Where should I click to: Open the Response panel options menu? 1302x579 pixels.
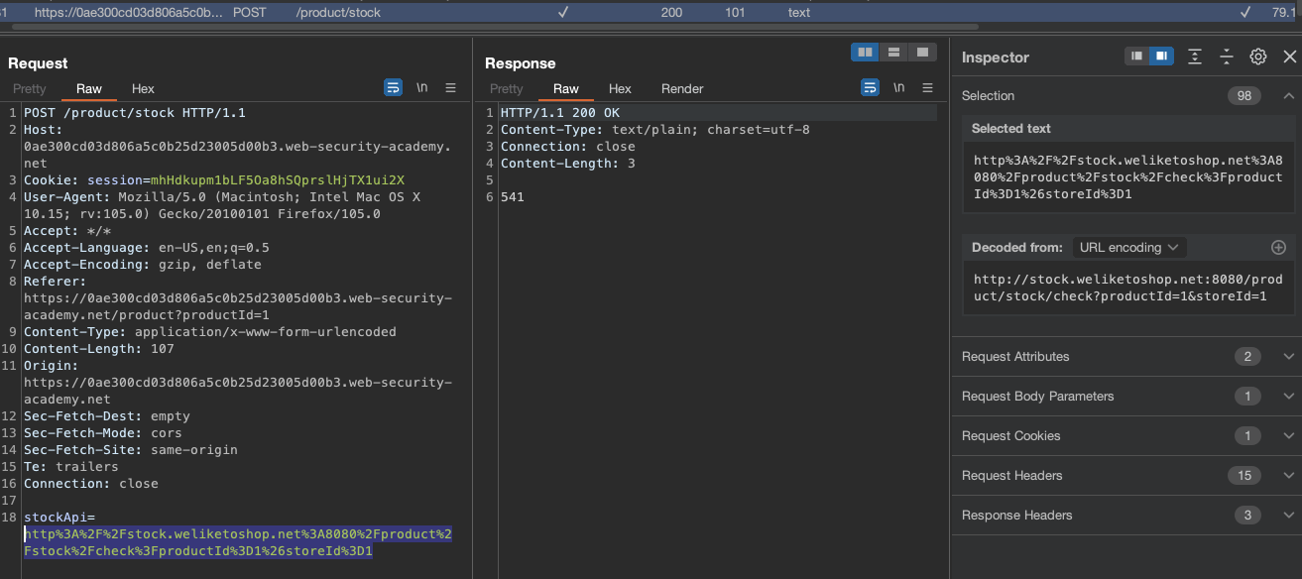927,88
